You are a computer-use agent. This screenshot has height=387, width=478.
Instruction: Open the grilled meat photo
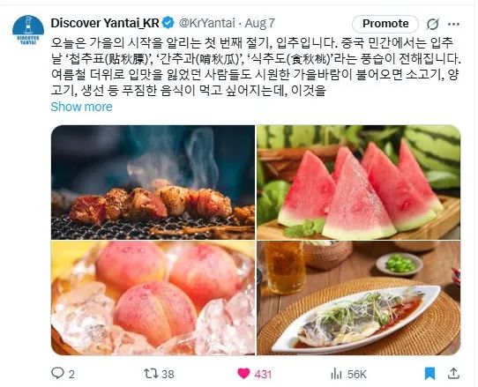(153, 182)
